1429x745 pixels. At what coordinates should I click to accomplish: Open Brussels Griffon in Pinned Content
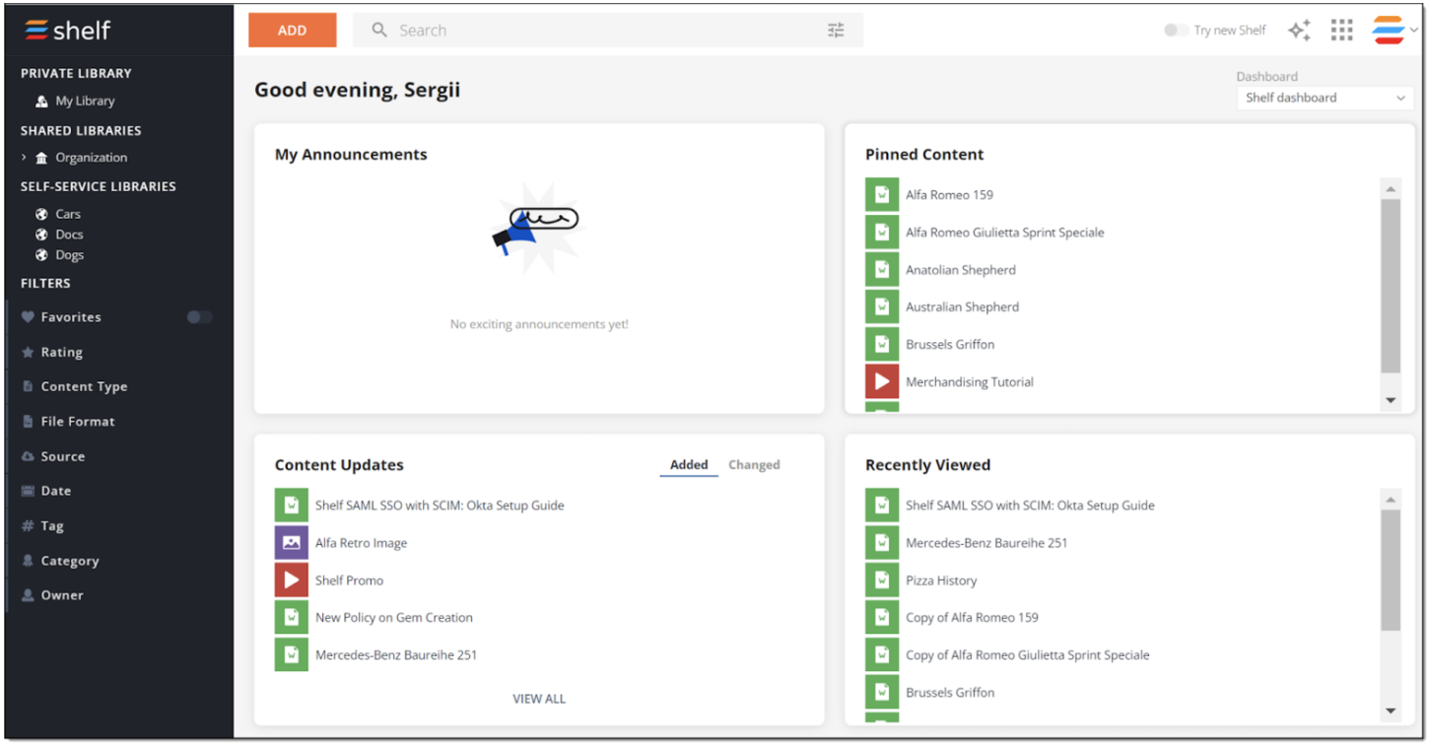950,344
